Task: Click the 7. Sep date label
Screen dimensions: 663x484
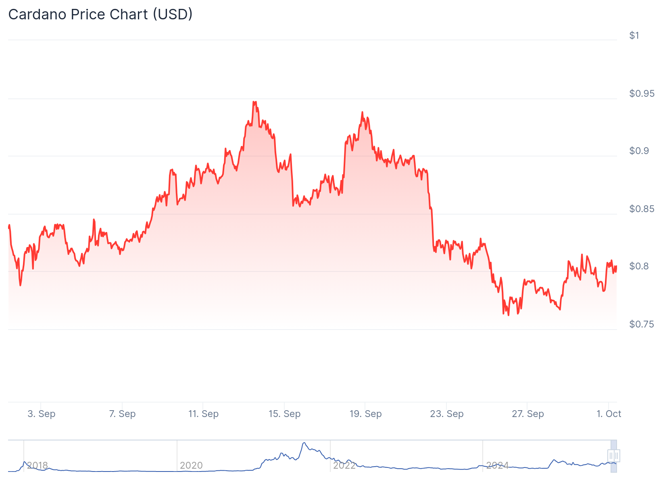Action: (x=122, y=414)
